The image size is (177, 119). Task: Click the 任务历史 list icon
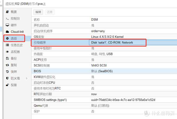[7, 45]
